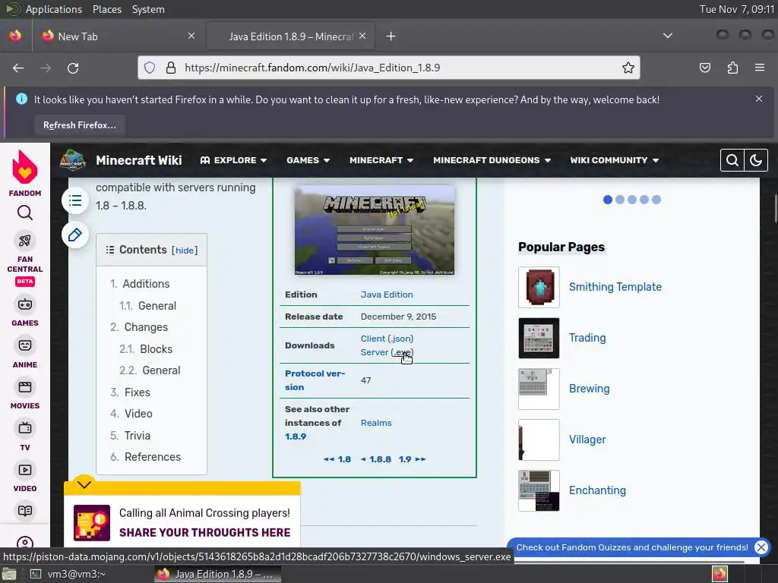The image size is (778, 583).
Task: Open the Places menu
Action: (106, 9)
